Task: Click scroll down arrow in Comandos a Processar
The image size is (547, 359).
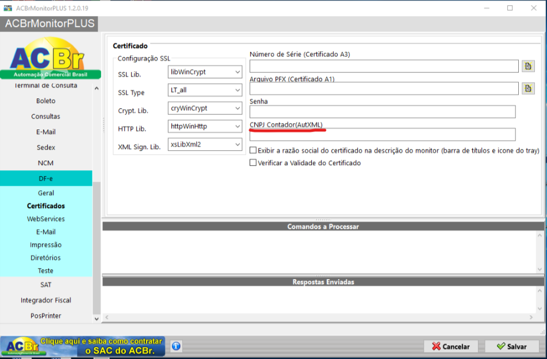Action: pyautogui.click(x=540, y=269)
